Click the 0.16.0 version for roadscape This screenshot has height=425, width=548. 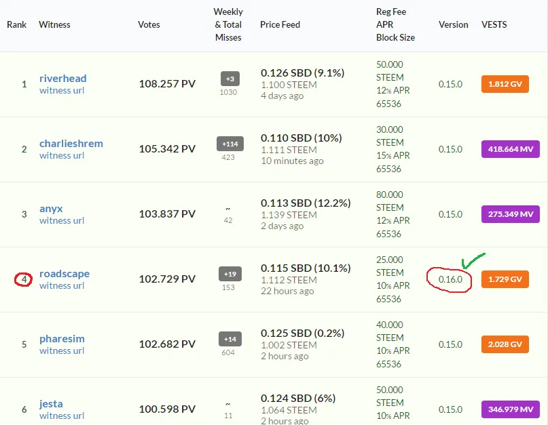[450, 279]
